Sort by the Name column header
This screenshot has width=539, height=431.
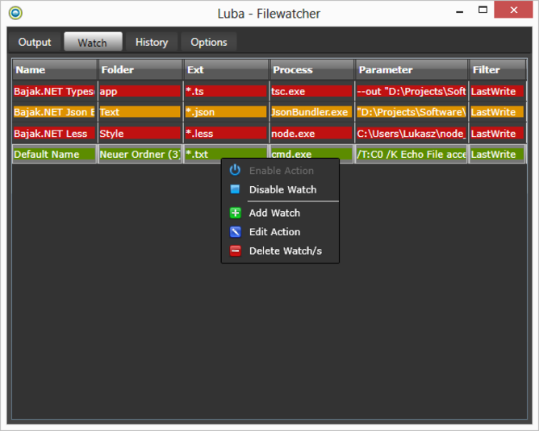click(54, 70)
